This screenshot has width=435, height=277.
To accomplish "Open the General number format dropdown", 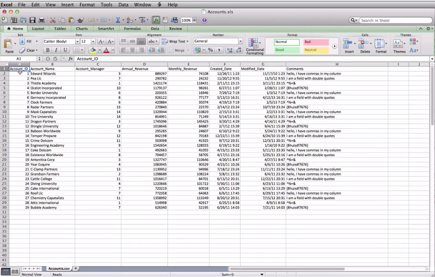I will 240,41.
